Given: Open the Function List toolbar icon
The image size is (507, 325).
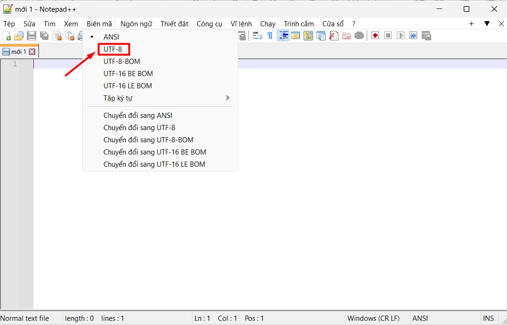Looking at the screenshot, I should [x=334, y=36].
